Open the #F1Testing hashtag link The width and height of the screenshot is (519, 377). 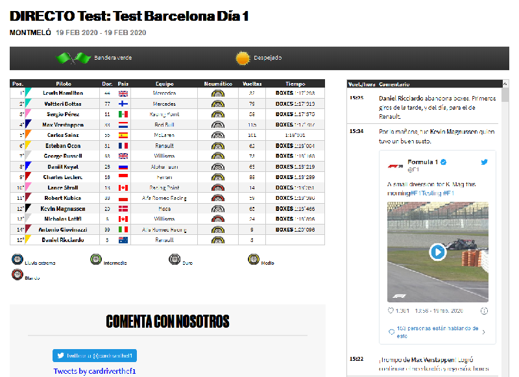point(426,193)
